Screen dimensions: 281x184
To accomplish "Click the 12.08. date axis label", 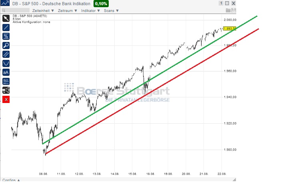I will click(x=79, y=174).
